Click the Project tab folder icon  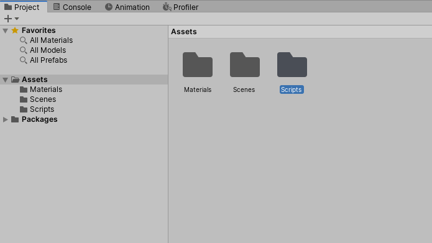click(8, 7)
